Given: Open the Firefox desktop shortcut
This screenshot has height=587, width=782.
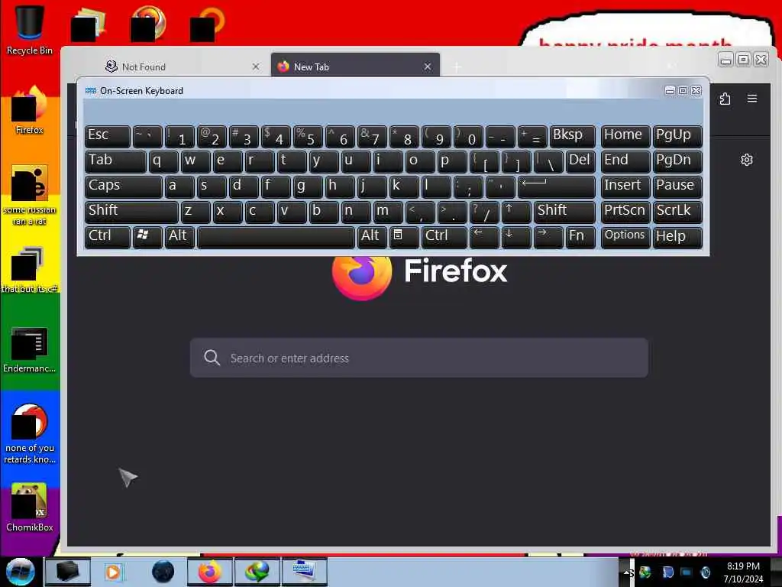Looking at the screenshot, I should [x=29, y=110].
